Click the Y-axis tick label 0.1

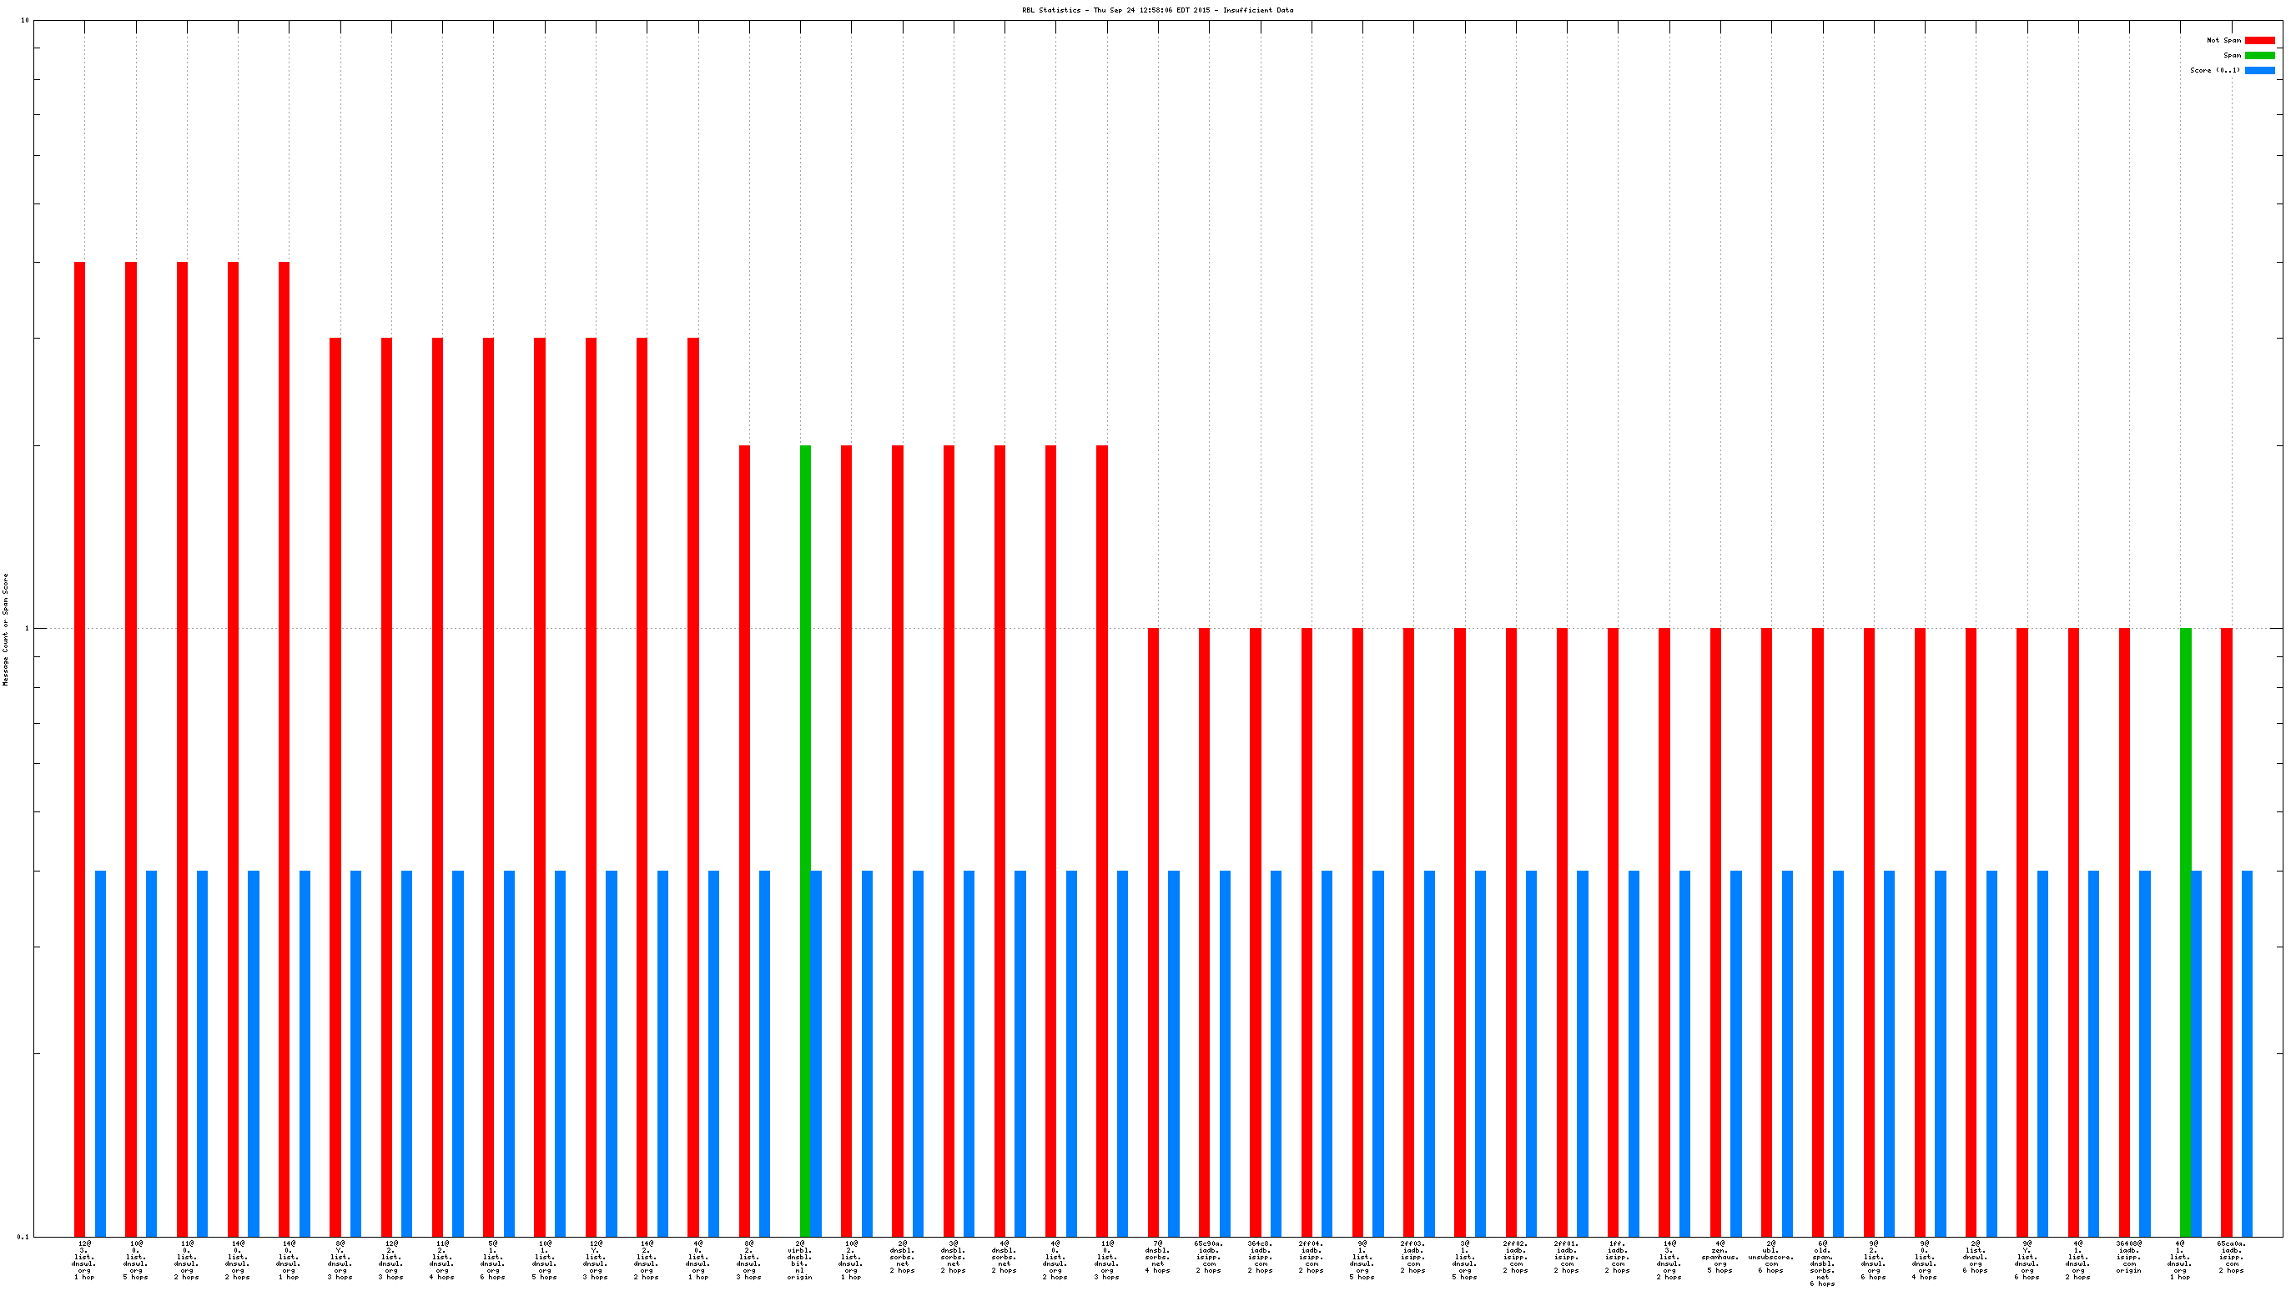[x=23, y=1237]
